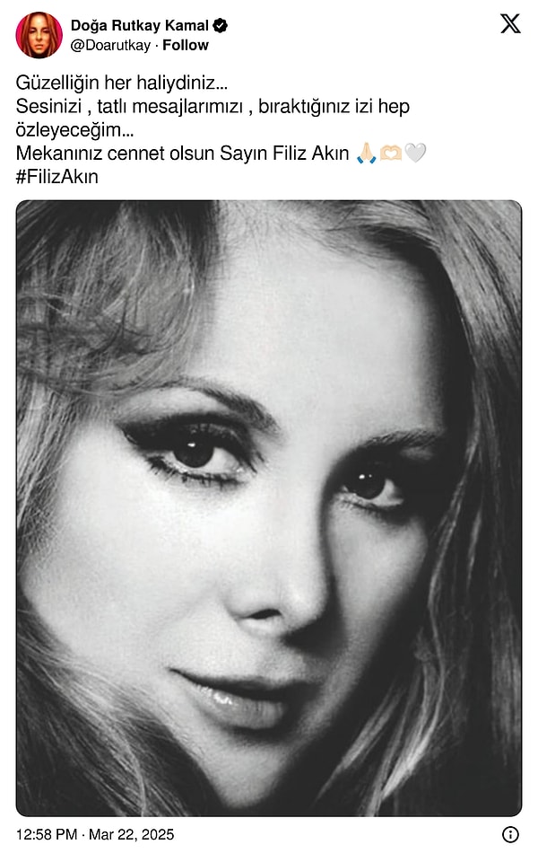Follow the @Doarutkay account
This screenshot has height=862, width=538.
[186, 45]
